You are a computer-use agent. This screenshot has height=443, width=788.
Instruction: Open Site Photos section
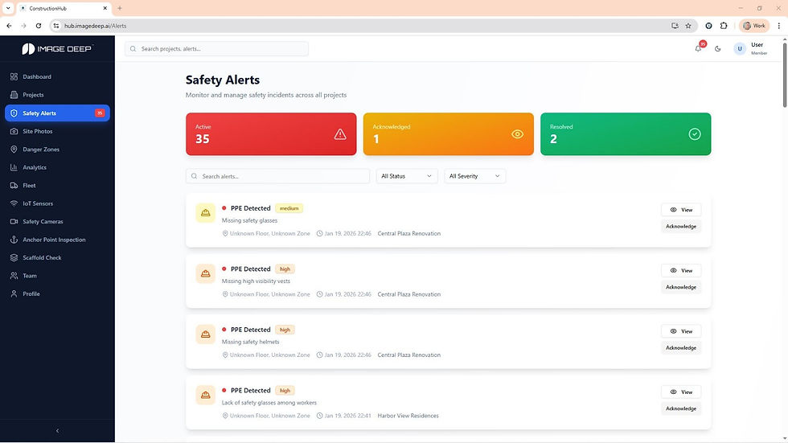pyautogui.click(x=57, y=131)
